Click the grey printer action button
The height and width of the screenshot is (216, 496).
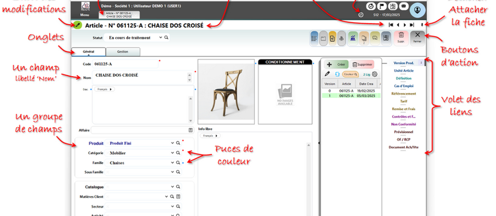coord(341,38)
